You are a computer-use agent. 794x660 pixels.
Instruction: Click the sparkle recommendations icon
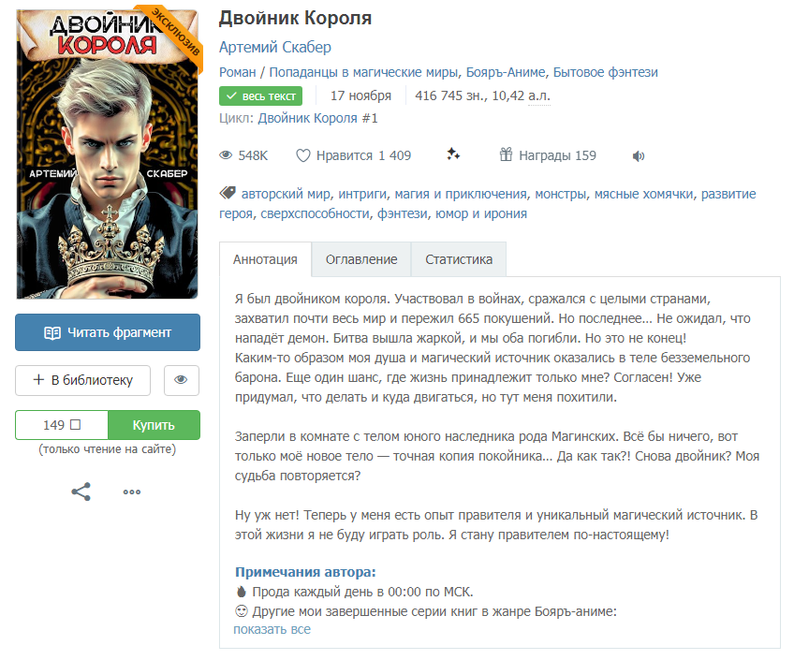click(x=453, y=154)
